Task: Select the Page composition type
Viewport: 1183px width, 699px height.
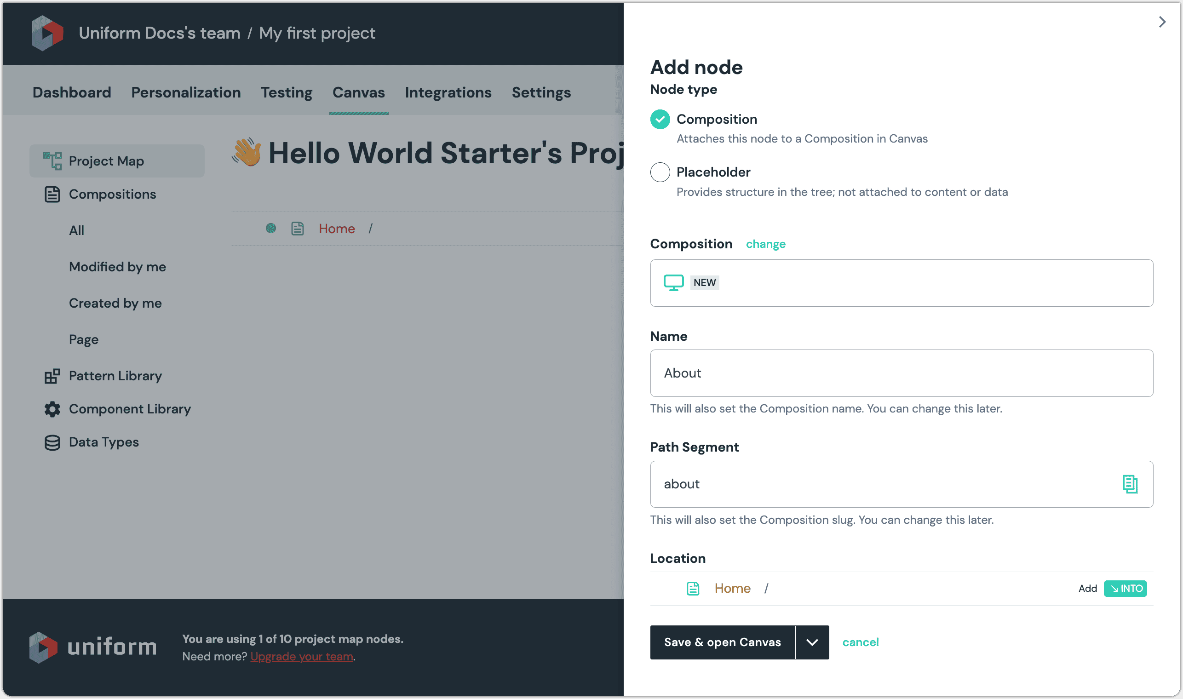Action: (83, 339)
